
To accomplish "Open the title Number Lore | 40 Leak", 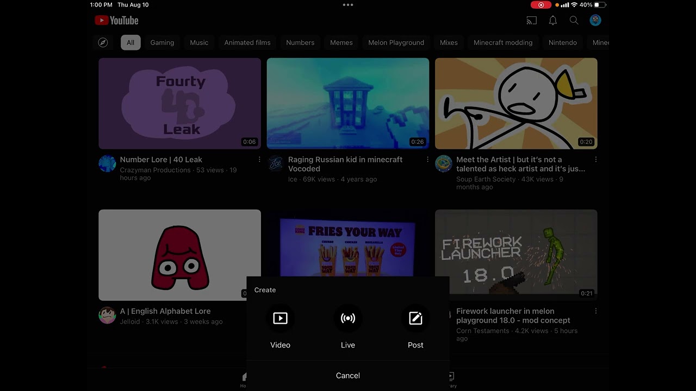I will (x=161, y=160).
